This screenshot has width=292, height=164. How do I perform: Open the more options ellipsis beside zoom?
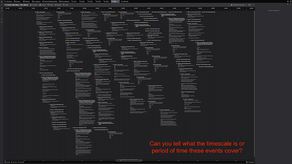click(x=253, y=5)
